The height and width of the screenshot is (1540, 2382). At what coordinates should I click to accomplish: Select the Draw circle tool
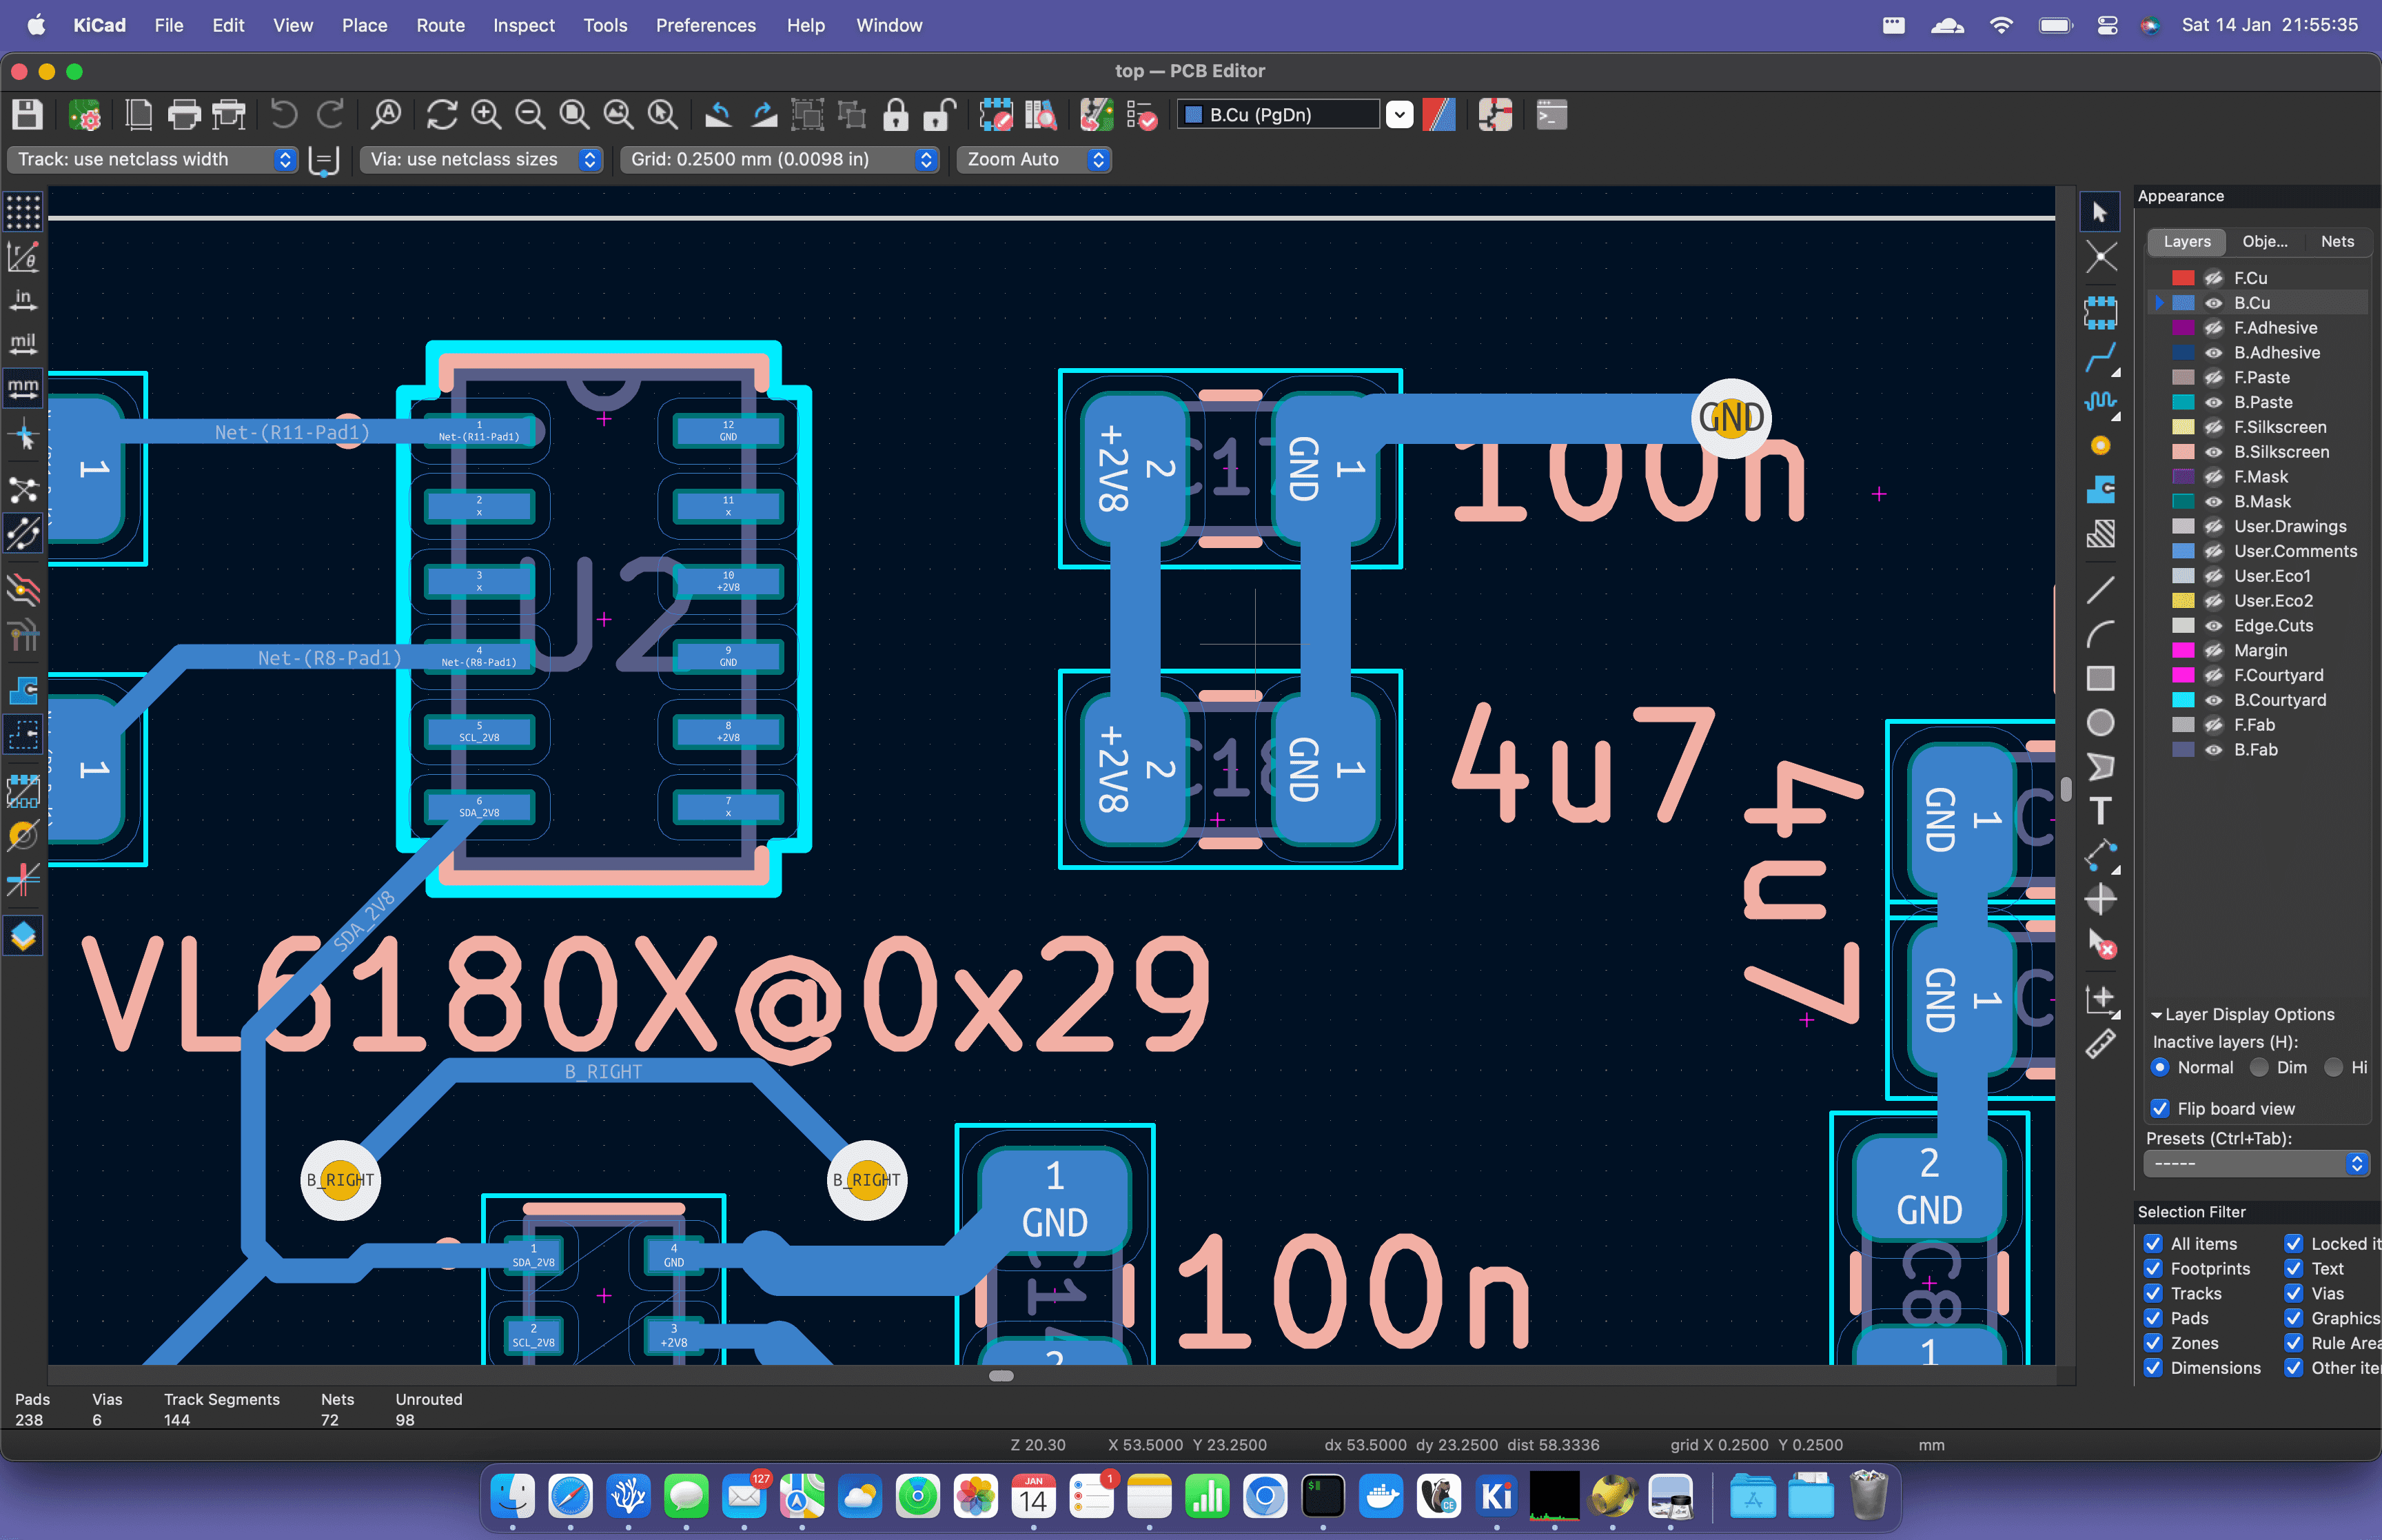pyautogui.click(x=2100, y=722)
